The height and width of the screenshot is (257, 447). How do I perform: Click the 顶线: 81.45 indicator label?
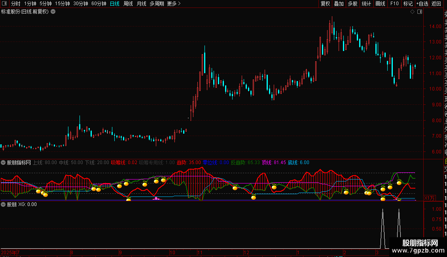tap(274, 163)
